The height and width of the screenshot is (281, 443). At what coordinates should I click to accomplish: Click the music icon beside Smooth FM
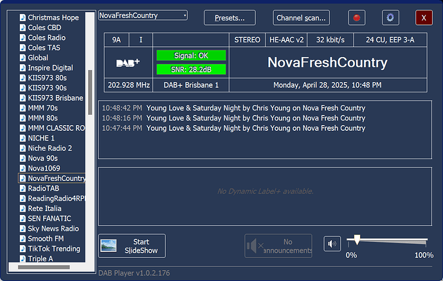(x=23, y=239)
